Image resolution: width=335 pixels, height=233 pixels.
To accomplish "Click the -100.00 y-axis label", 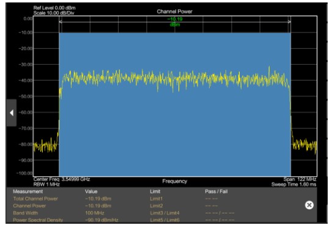I will (24, 173).
